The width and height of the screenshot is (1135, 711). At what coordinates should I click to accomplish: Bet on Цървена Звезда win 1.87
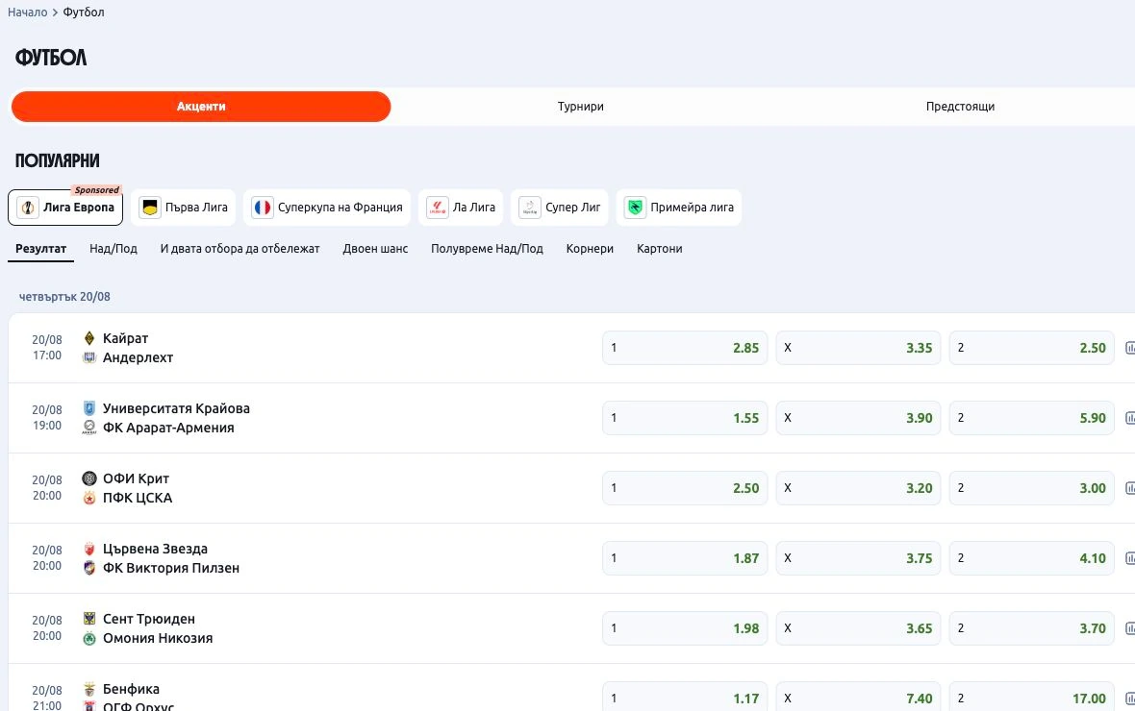[x=685, y=558]
